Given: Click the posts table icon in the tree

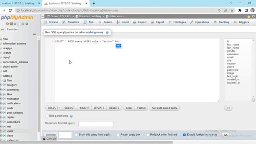Looking at the screenshot, I should [4, 108].
